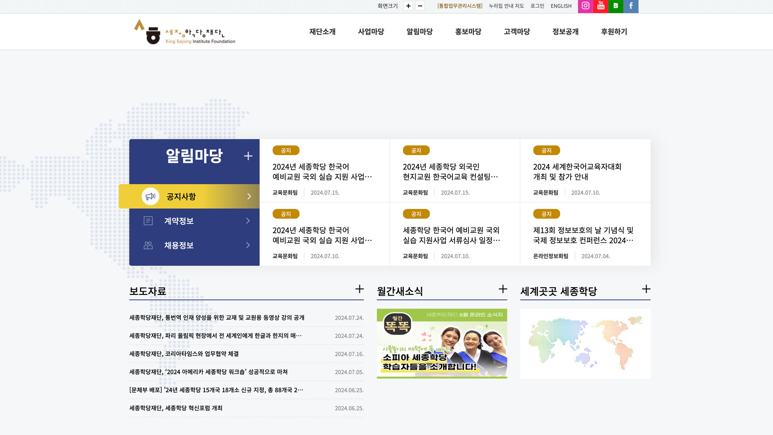Open press release 2024 아메리카 세종학당 워크숍
This screenshot has width=773, height=435.
209,372
